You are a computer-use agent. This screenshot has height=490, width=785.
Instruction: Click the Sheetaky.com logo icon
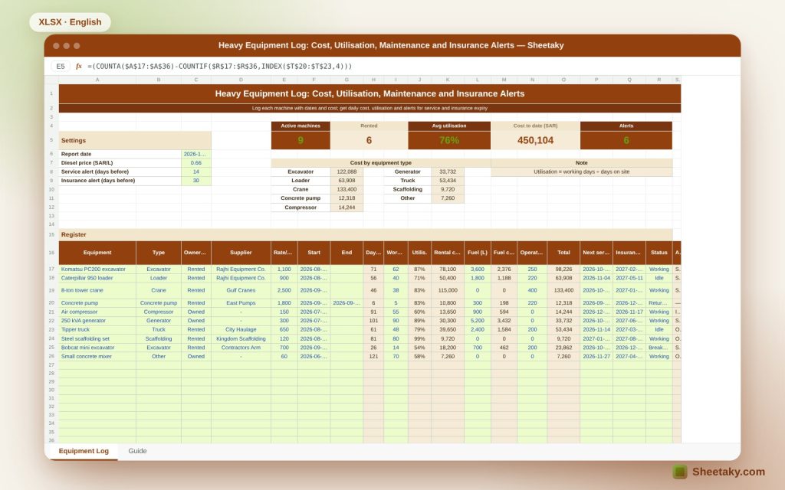coord(679,472)
